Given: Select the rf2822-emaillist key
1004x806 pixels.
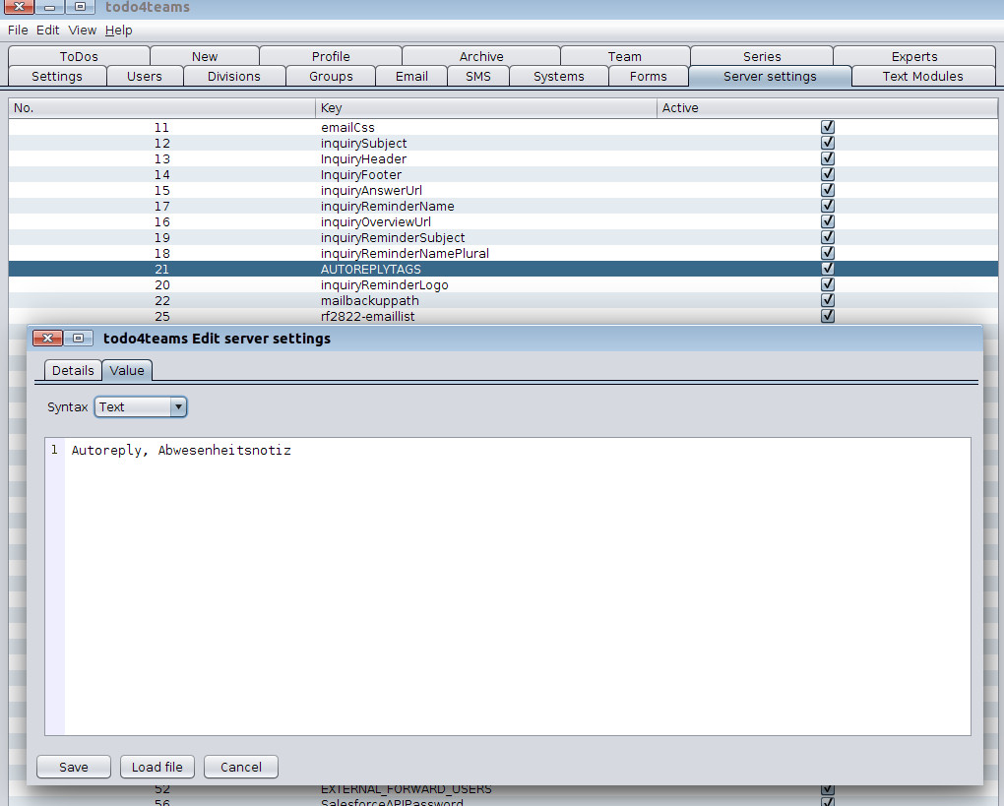Looking at the screenshot, I should click(367, 316).
